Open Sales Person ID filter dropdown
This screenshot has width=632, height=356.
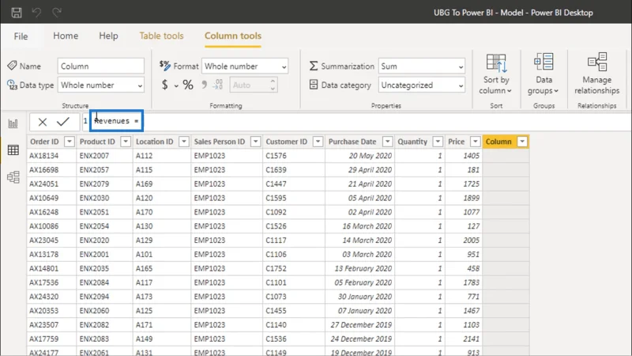coord(255,142)
